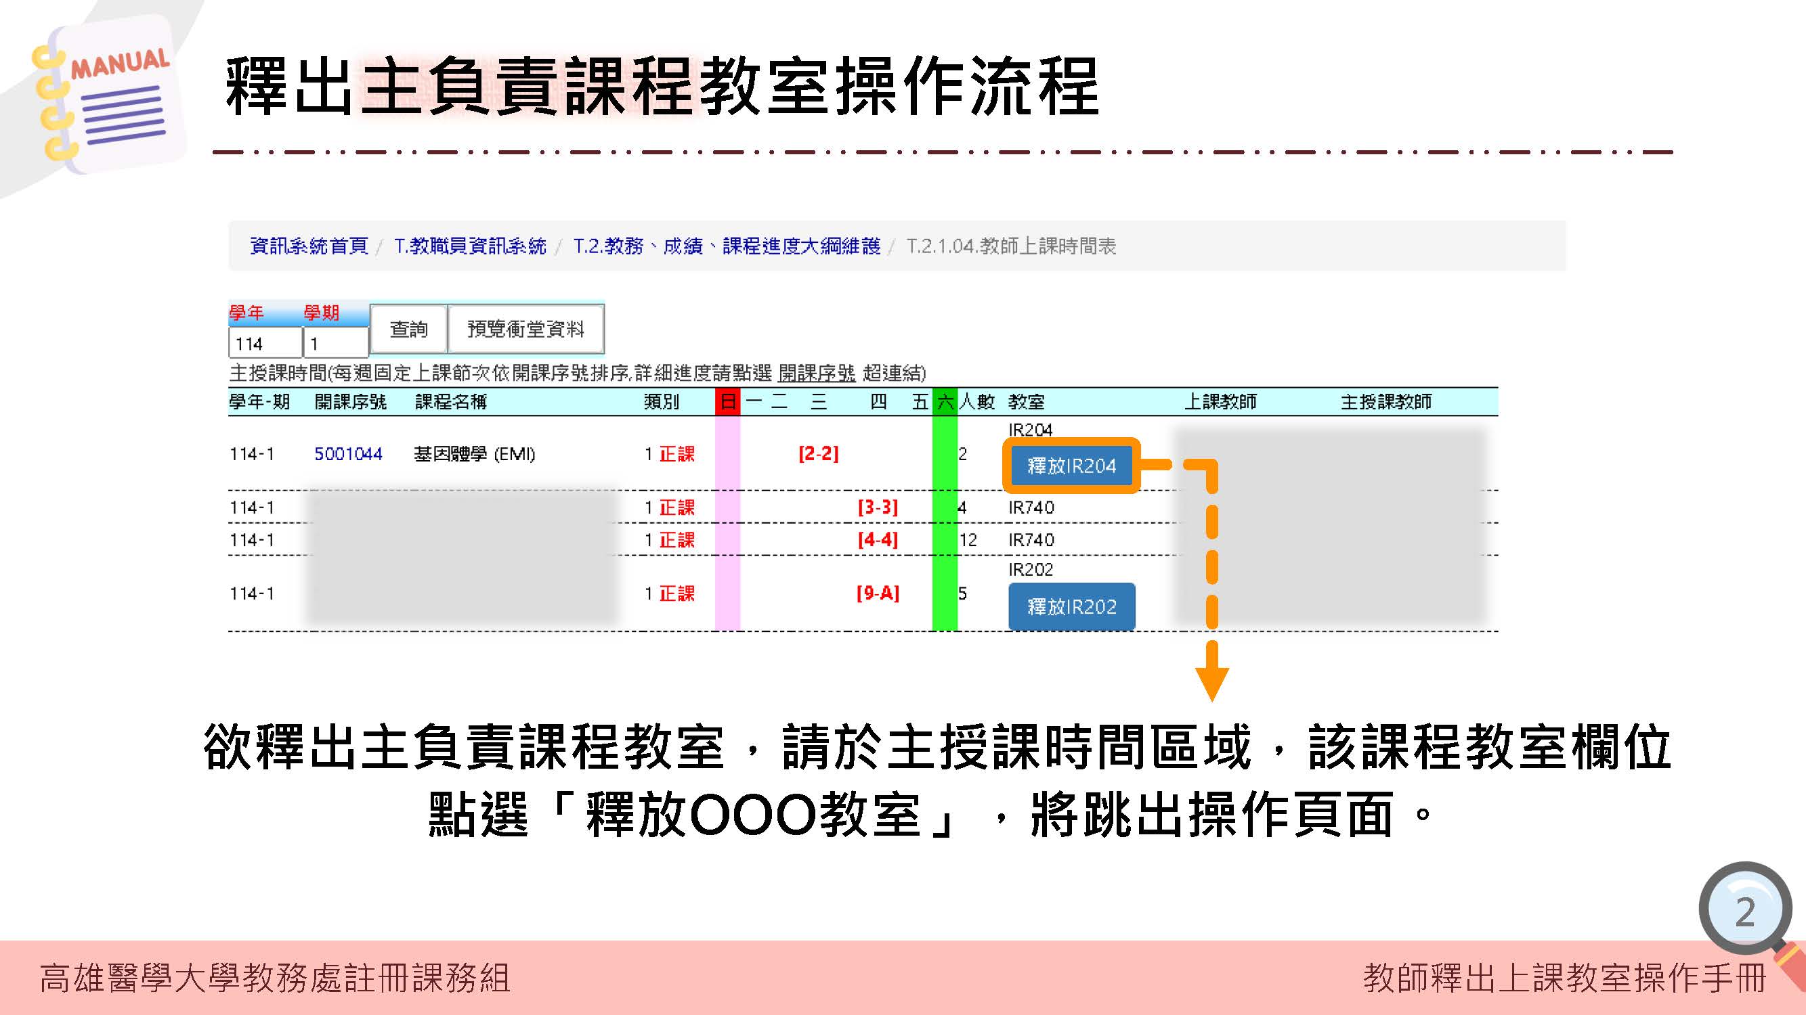Click the 釋放IR202 release classroom button
The height and width of the screenshot is (1015, 1806).
(x=1072, y=606)
